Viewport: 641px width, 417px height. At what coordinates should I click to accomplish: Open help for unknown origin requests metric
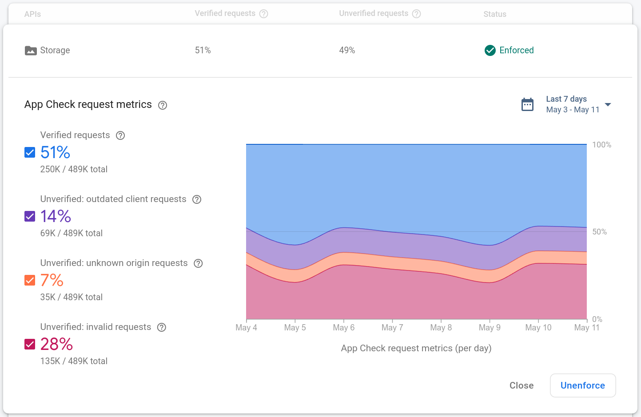pyautogui.click(x=198, y=263)
